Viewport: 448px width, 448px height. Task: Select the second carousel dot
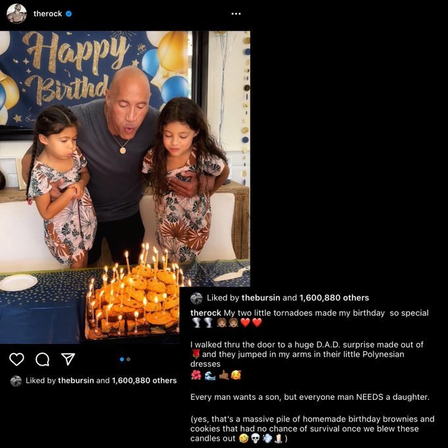(x=128, y=360)
